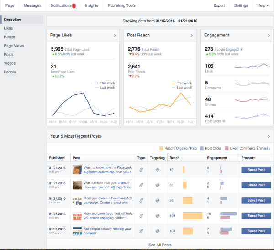The width and height of the screenshot is (274, 250).
Task: Select People in the sidebar
Action: [10, 72]
